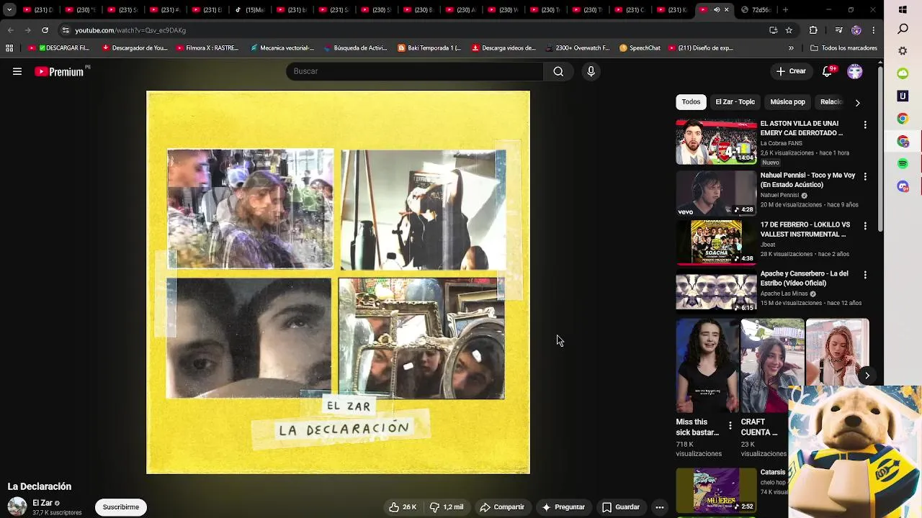Open the taskbar settings gear icon

903,51
